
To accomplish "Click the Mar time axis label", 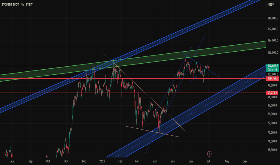I will tap(137, 161).
